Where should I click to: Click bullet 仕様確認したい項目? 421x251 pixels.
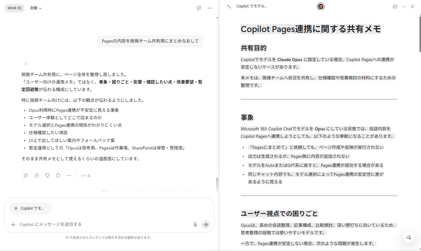pos(48,133)
